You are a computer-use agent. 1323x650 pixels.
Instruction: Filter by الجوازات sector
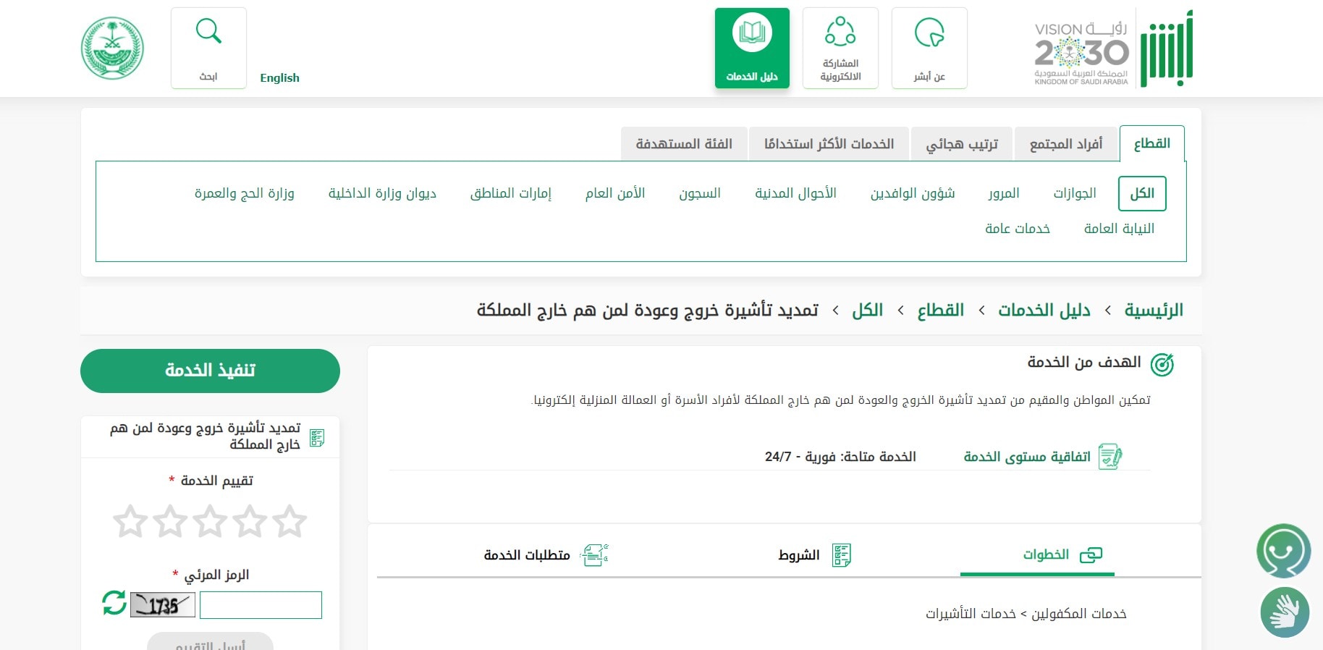(x=1074, y=193)
